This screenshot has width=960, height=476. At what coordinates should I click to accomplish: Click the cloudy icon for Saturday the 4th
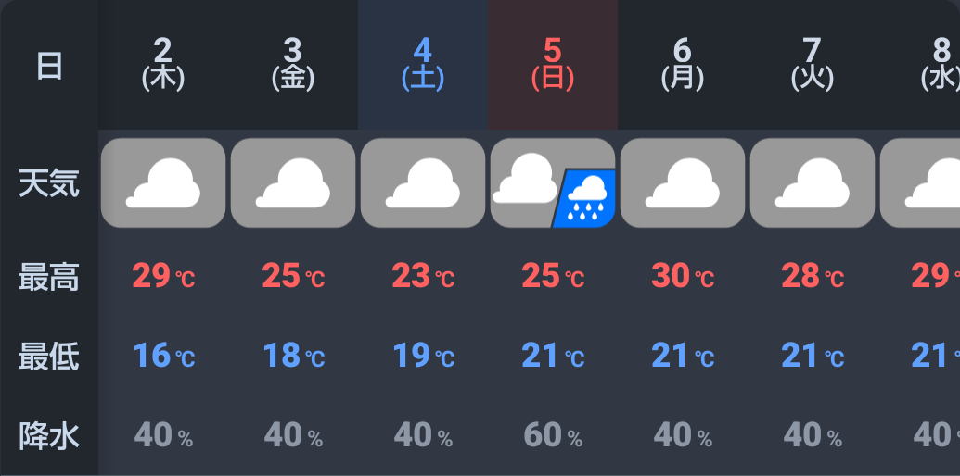click(423, 182)
